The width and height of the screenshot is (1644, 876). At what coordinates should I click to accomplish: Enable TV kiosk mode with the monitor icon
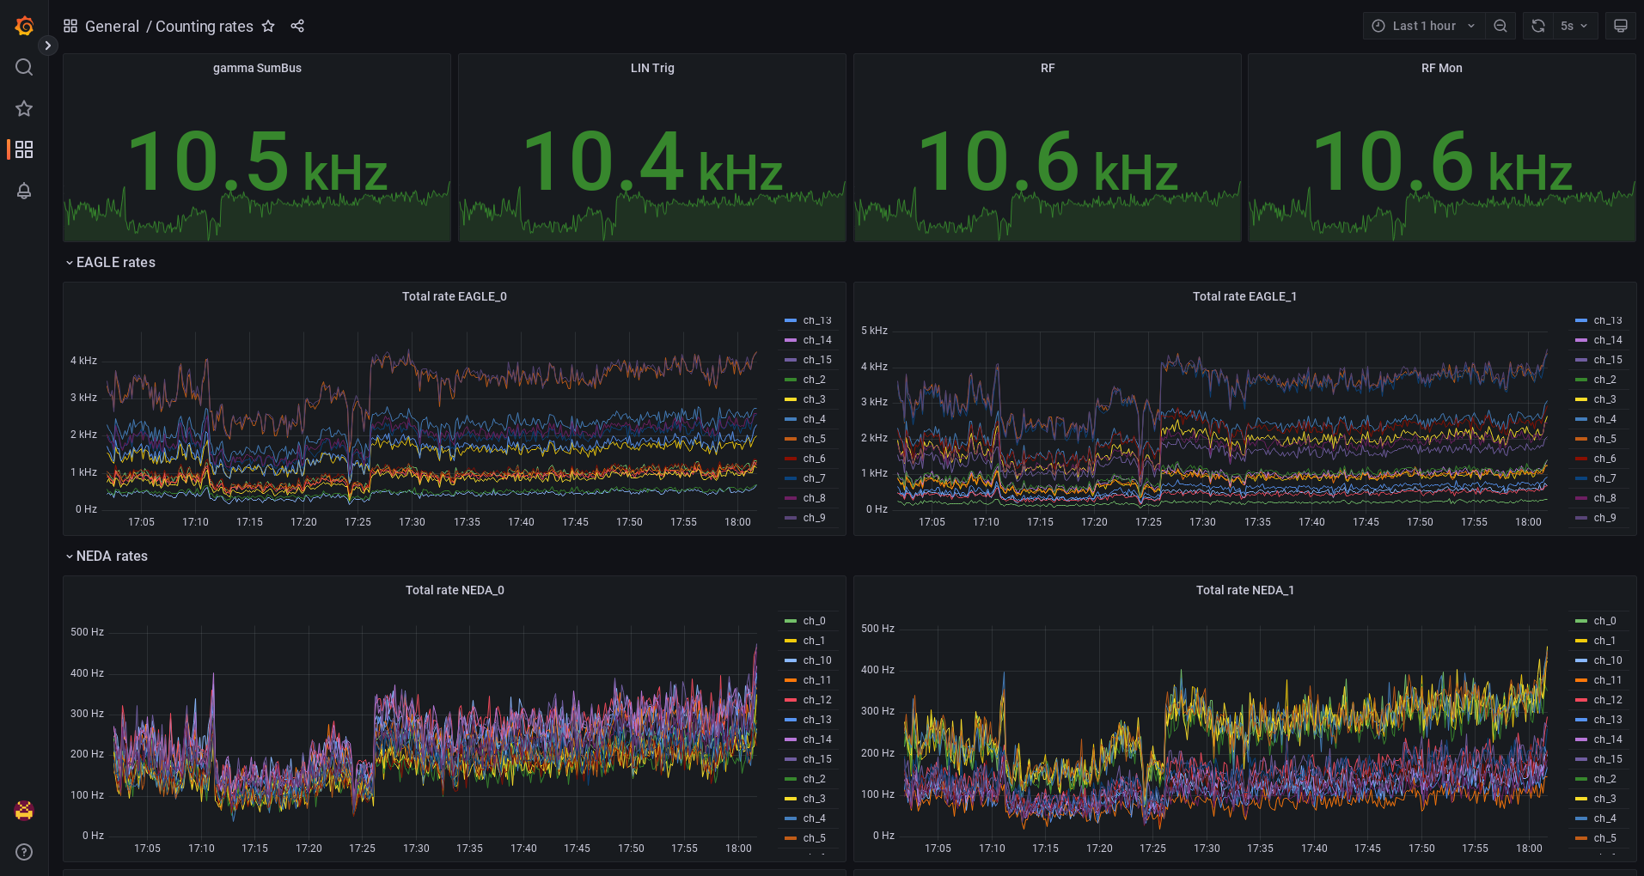pyautogui.click(x=1620, y=25)
